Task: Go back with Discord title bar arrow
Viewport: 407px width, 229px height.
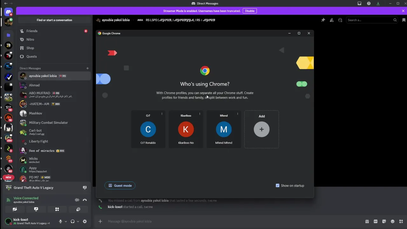Action: (x=6, y=3)
